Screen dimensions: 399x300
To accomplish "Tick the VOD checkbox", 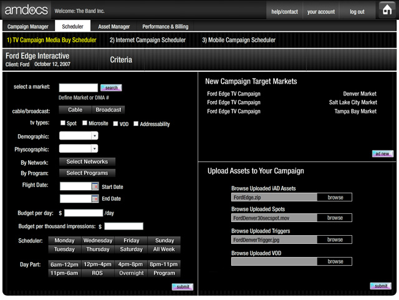I will [x=115, y=123].
